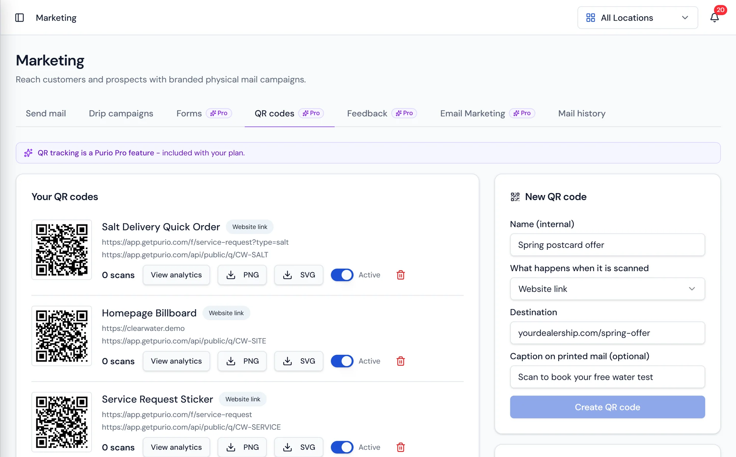Open the Service Request Sticker QR thumbnail
736x457 pixels.
coord(61,422)
